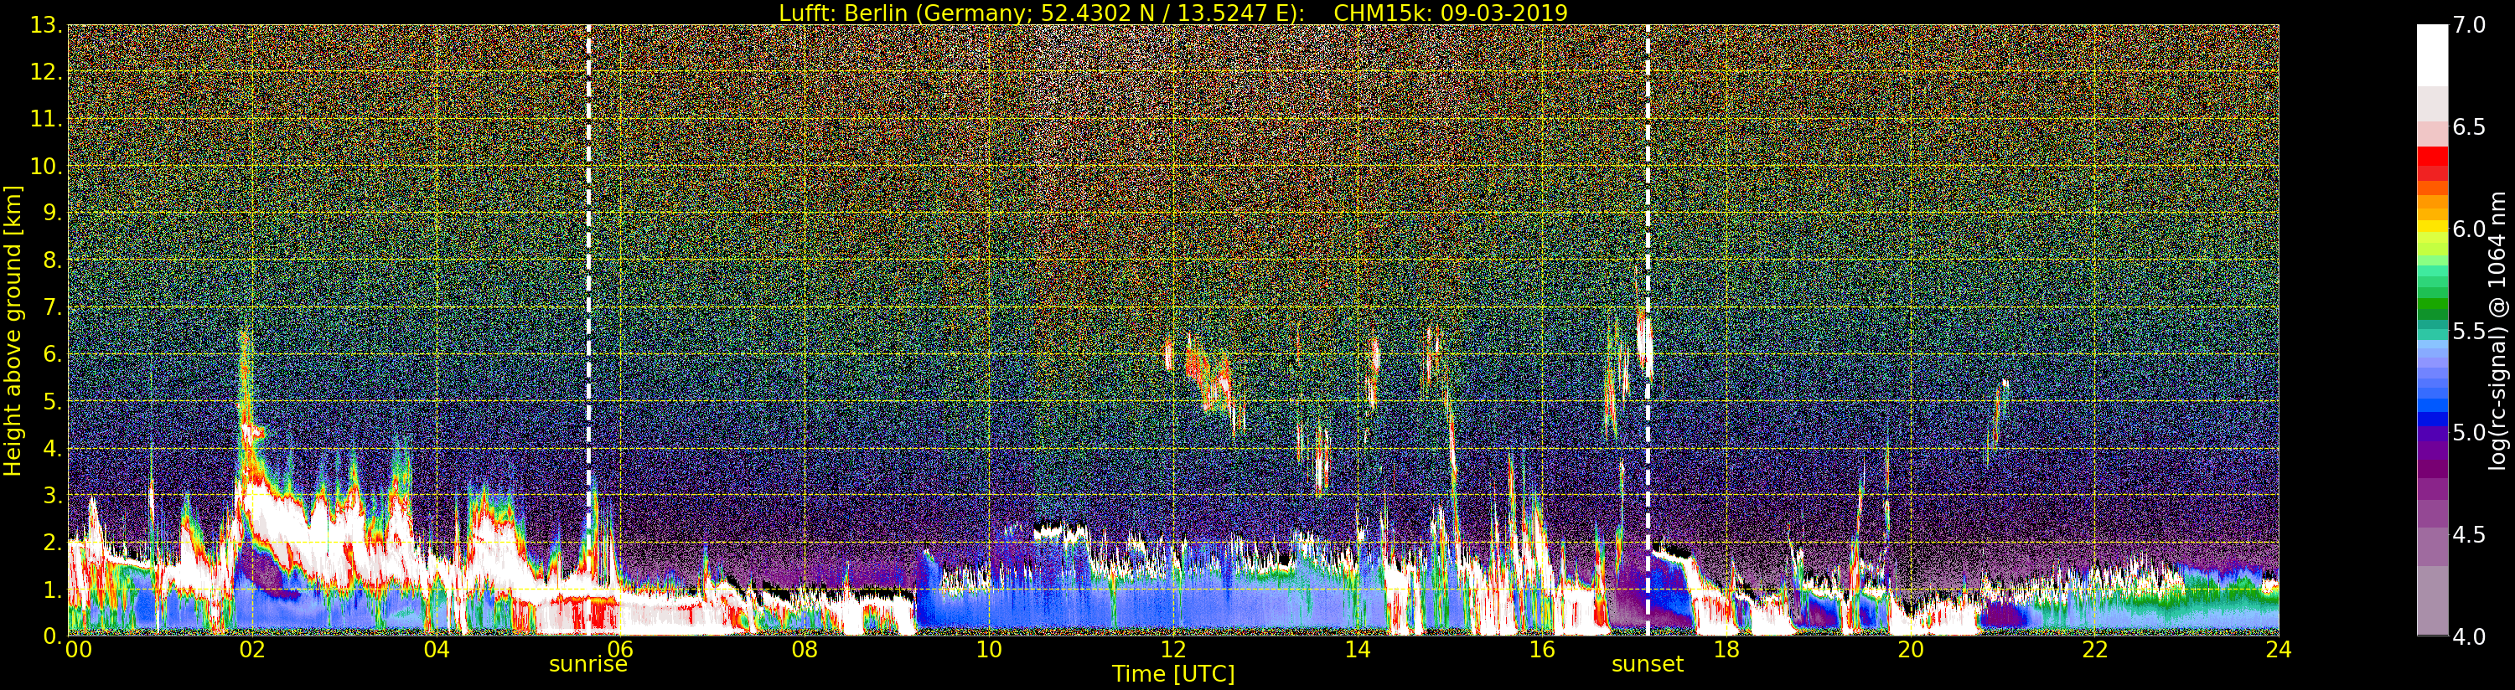Select the 'sunset' label below the time axis
This screenshot has height=690, width=2515.
point(1647,665)
